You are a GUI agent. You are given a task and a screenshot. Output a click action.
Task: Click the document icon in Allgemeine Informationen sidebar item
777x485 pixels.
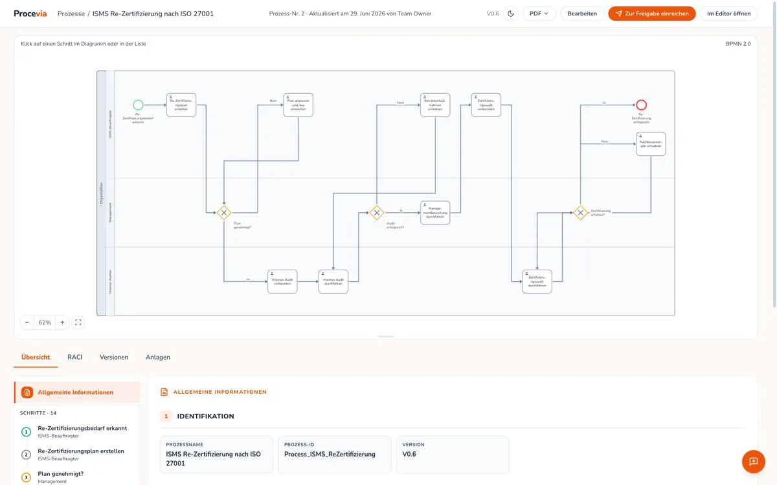click(x=27, y=392)
